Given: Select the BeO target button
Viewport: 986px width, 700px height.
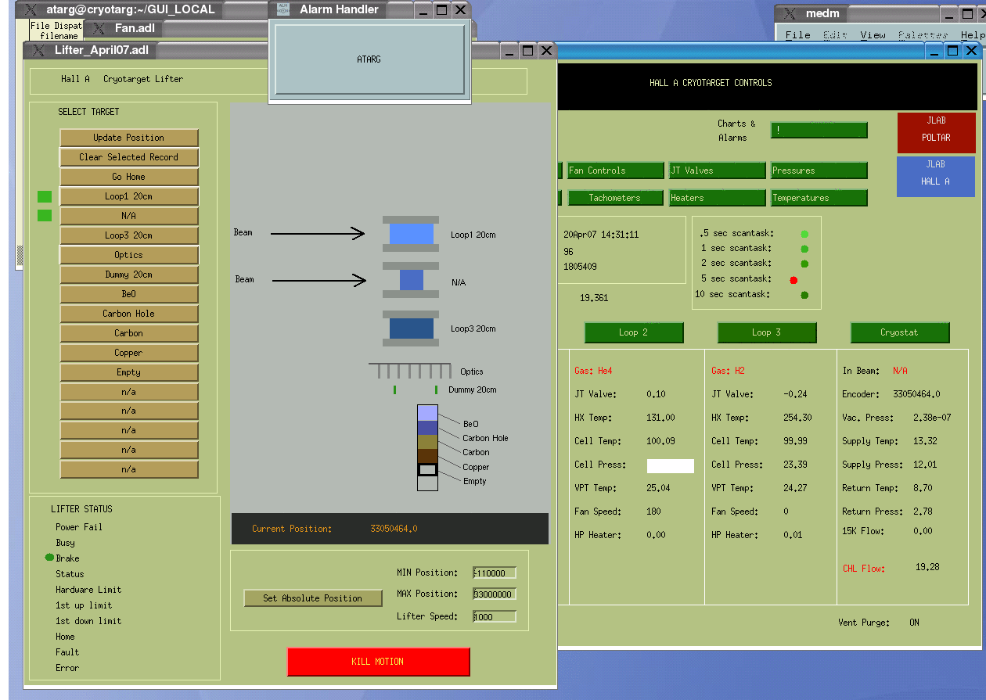Looking at the screenshot, I should [129, 294].
